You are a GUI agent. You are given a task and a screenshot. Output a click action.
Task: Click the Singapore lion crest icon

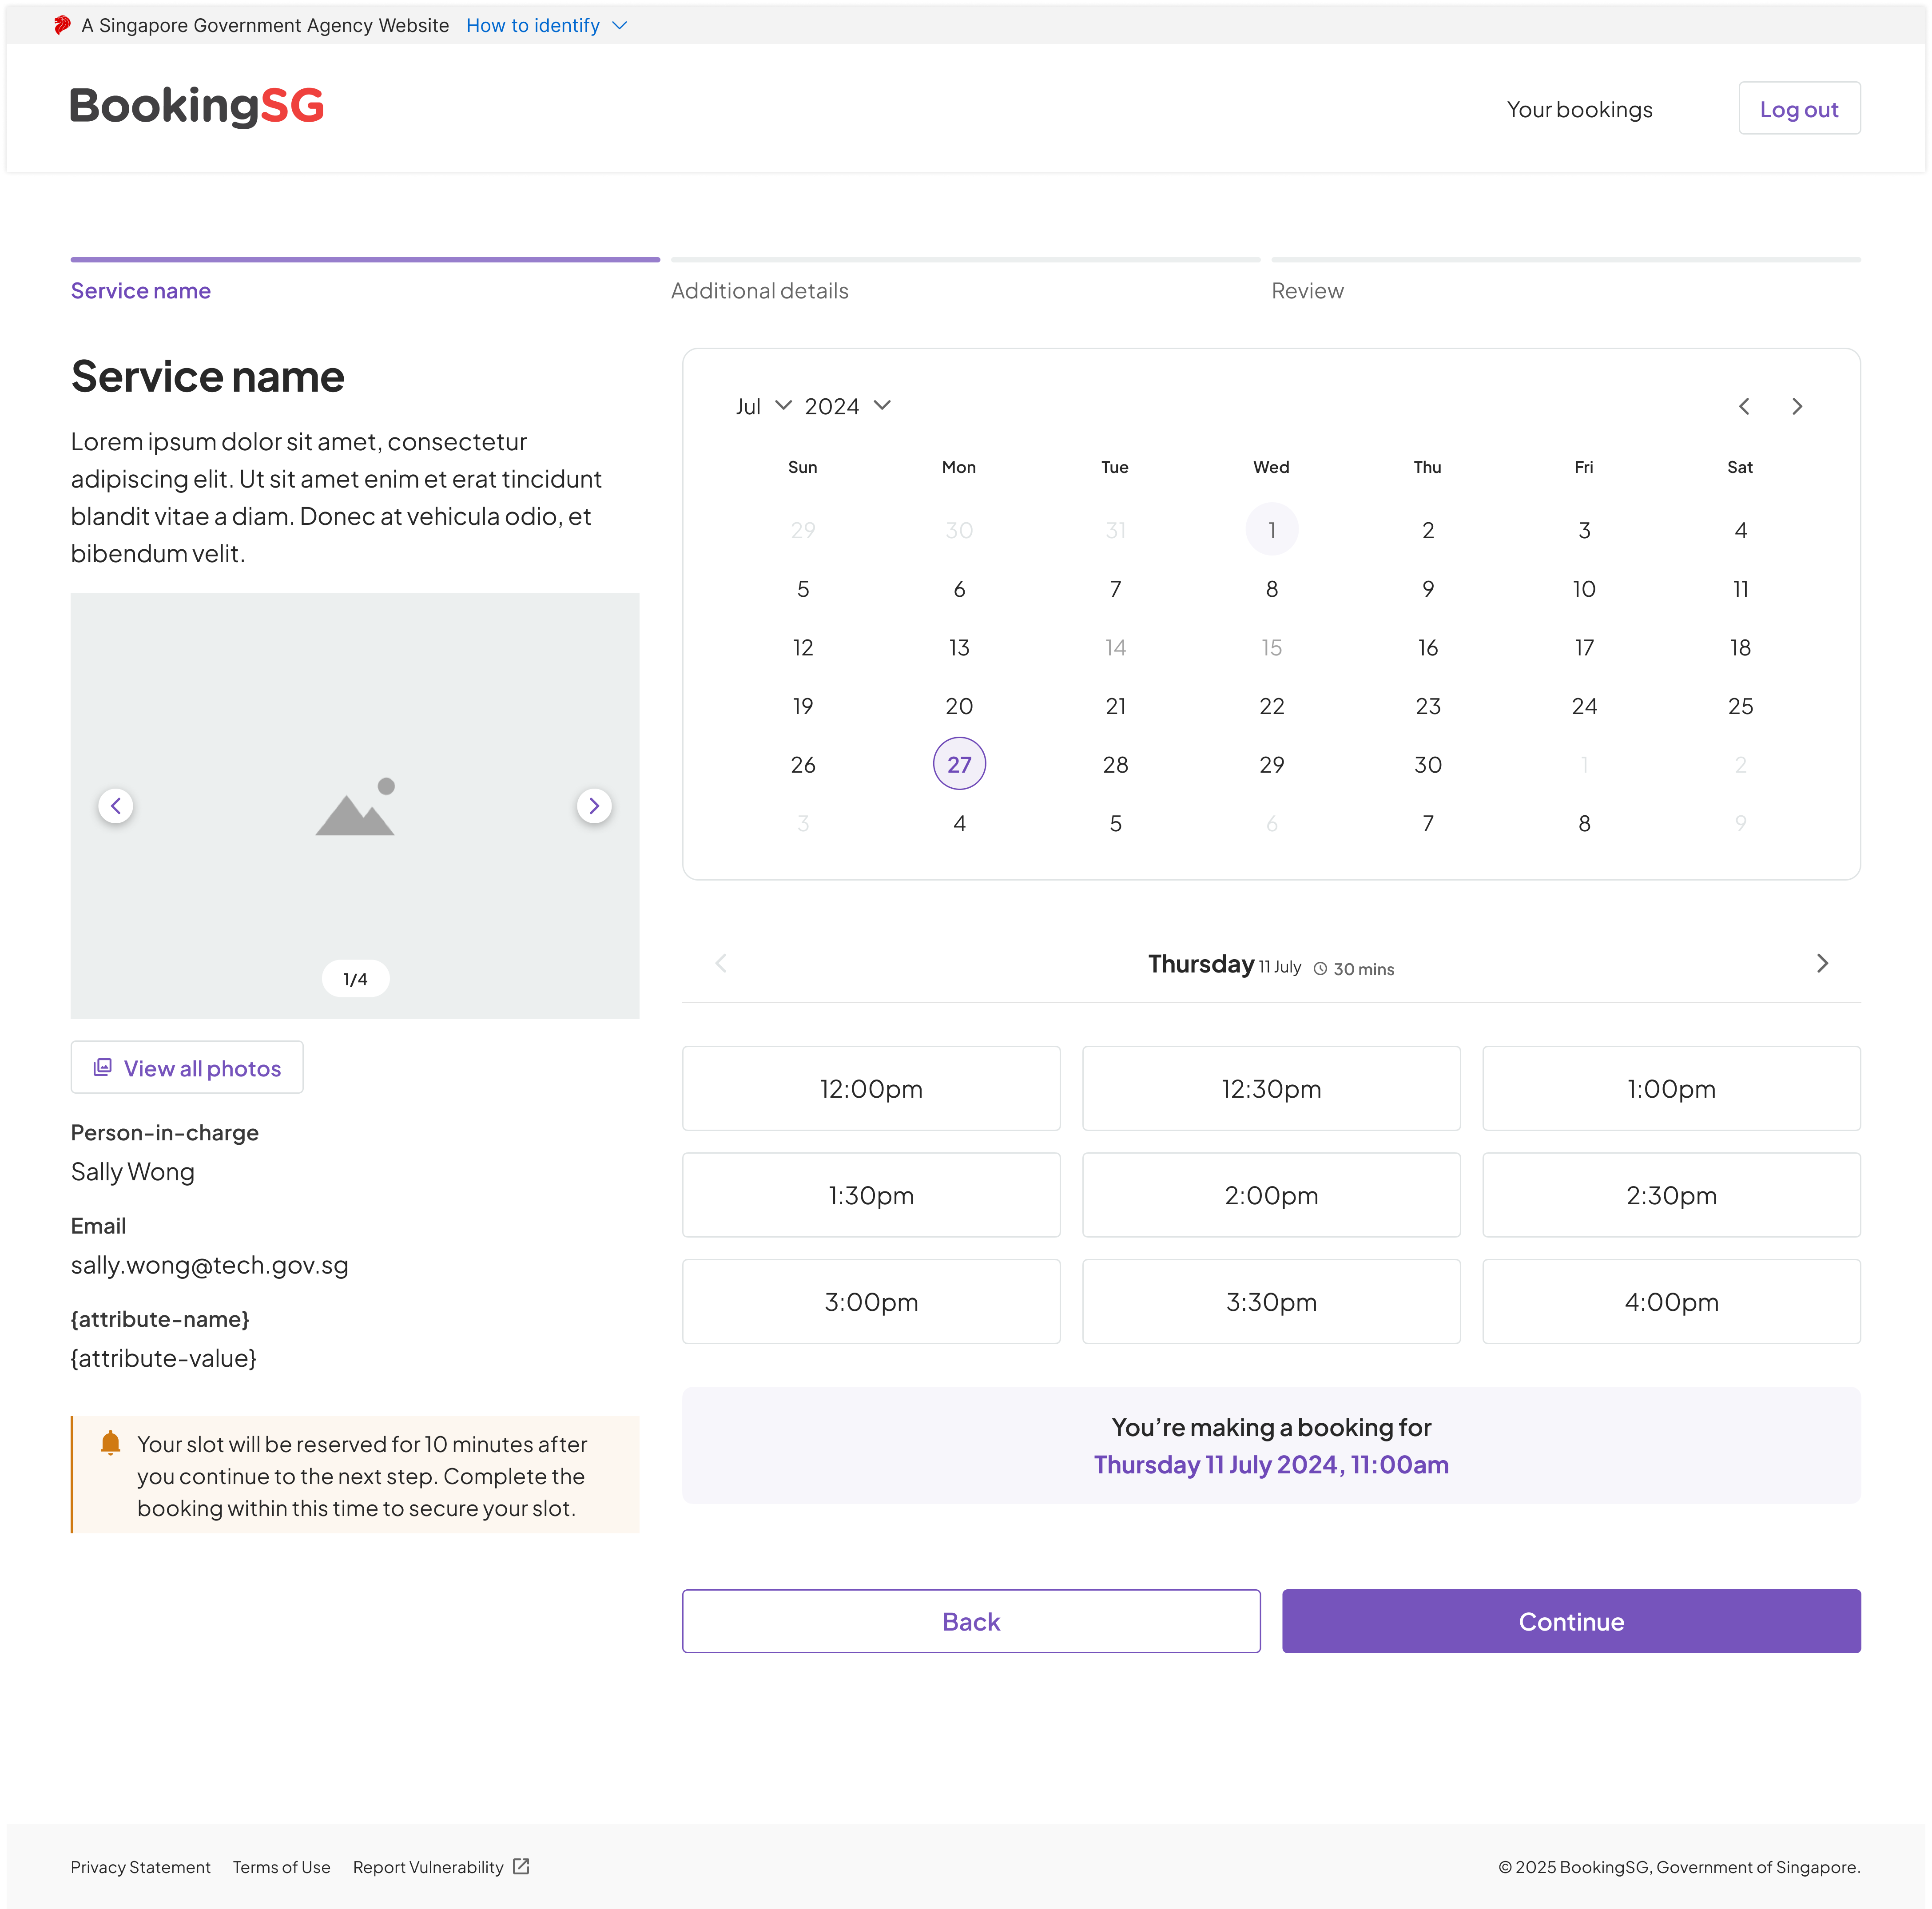click(x=62, y=25)
